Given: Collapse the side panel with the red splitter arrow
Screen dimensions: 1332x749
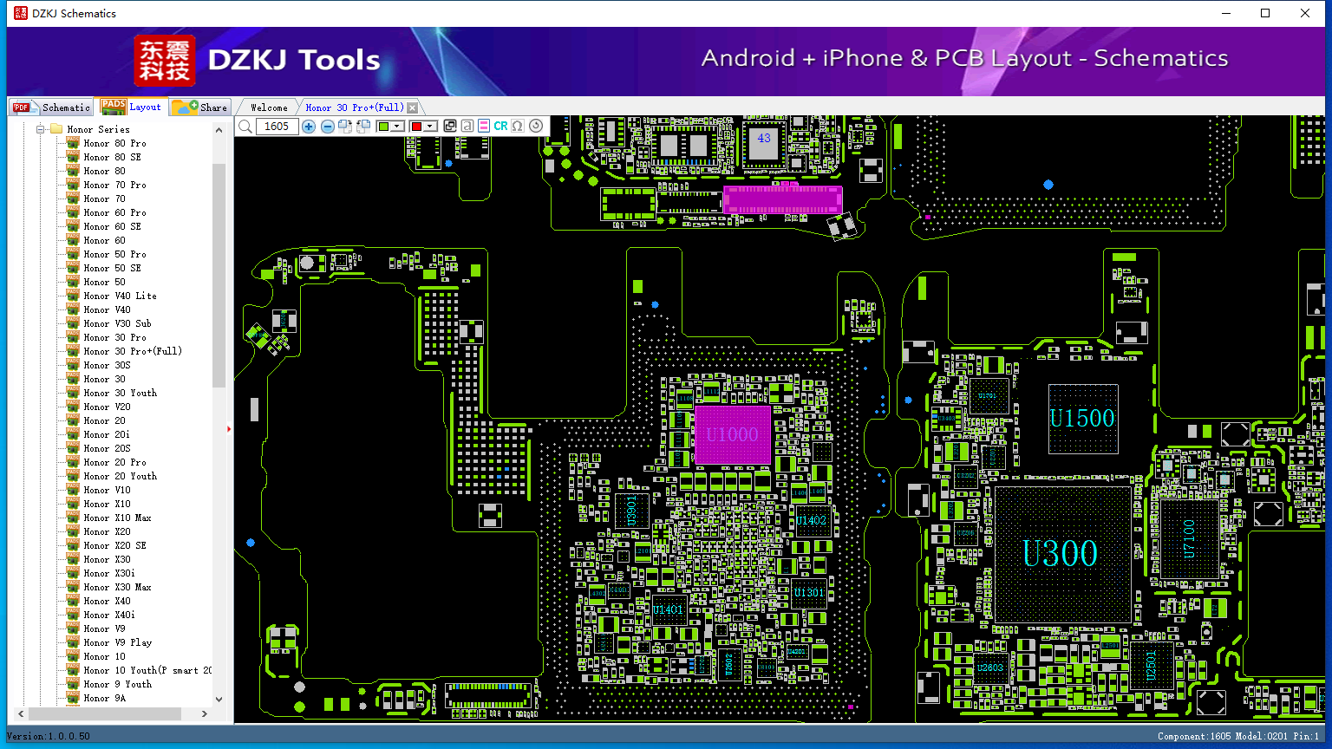Looking at the screenshot, I should click(x=229, y=428).
